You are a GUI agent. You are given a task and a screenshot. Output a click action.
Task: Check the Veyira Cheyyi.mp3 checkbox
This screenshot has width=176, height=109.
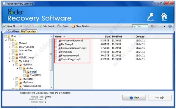[56, 59]
